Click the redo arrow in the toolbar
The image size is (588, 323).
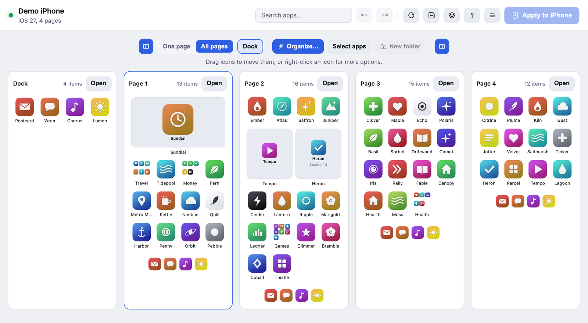pyautogui.click(x=384, y=15)
